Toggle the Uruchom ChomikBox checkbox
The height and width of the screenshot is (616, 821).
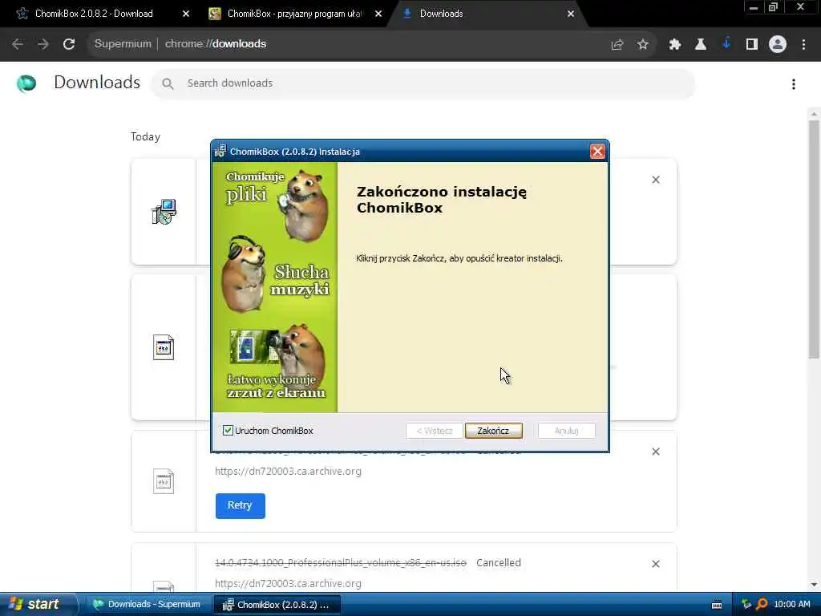228,431
